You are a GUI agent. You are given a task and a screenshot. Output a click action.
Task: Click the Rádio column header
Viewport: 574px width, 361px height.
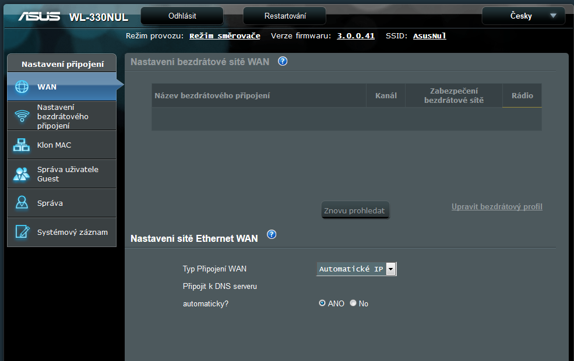(522, 95)
